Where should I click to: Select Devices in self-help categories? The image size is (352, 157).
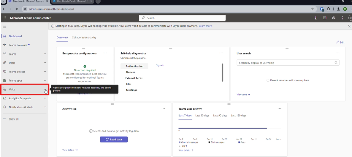coord(131,72)
